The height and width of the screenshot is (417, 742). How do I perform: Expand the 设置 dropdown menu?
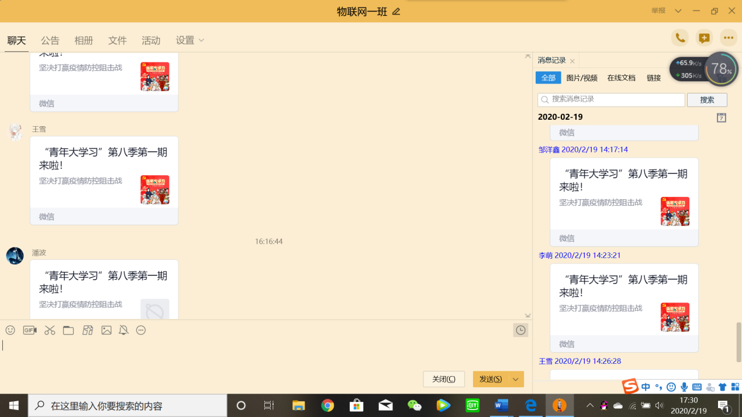190,40
